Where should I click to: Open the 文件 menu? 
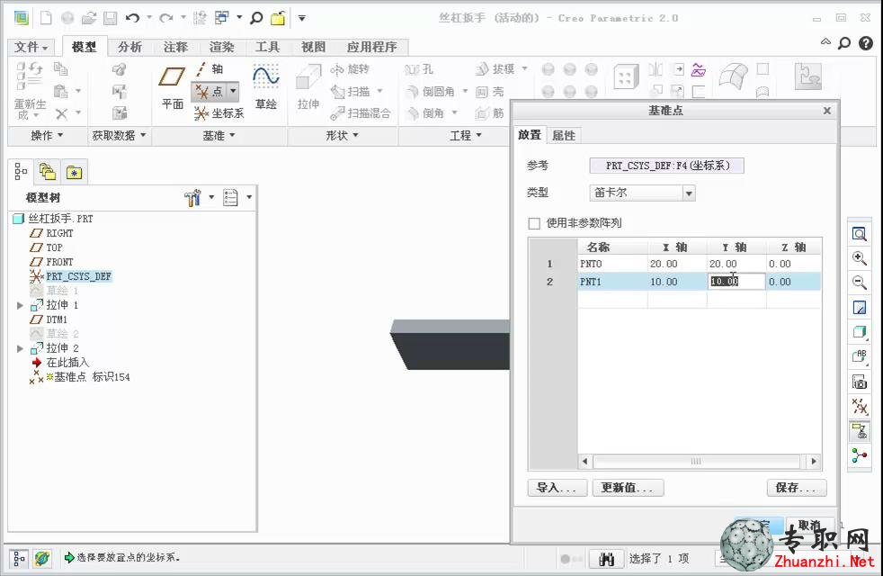(x=31, y=47)
